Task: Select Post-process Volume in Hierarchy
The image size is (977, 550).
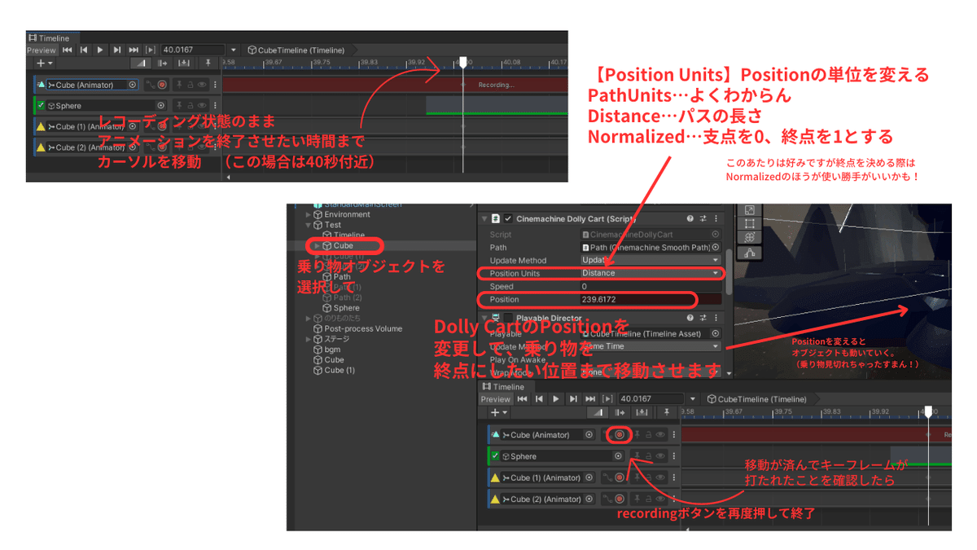Action: coord(363,328)
